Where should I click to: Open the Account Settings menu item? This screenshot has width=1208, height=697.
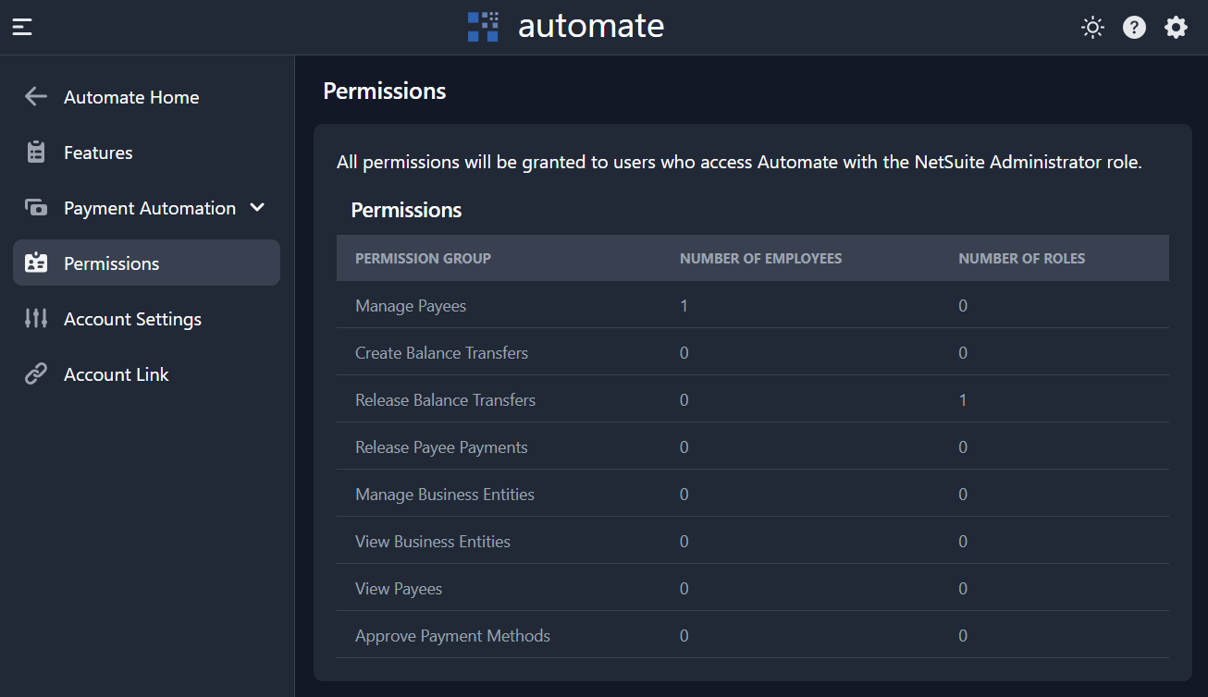coord(132,319)
